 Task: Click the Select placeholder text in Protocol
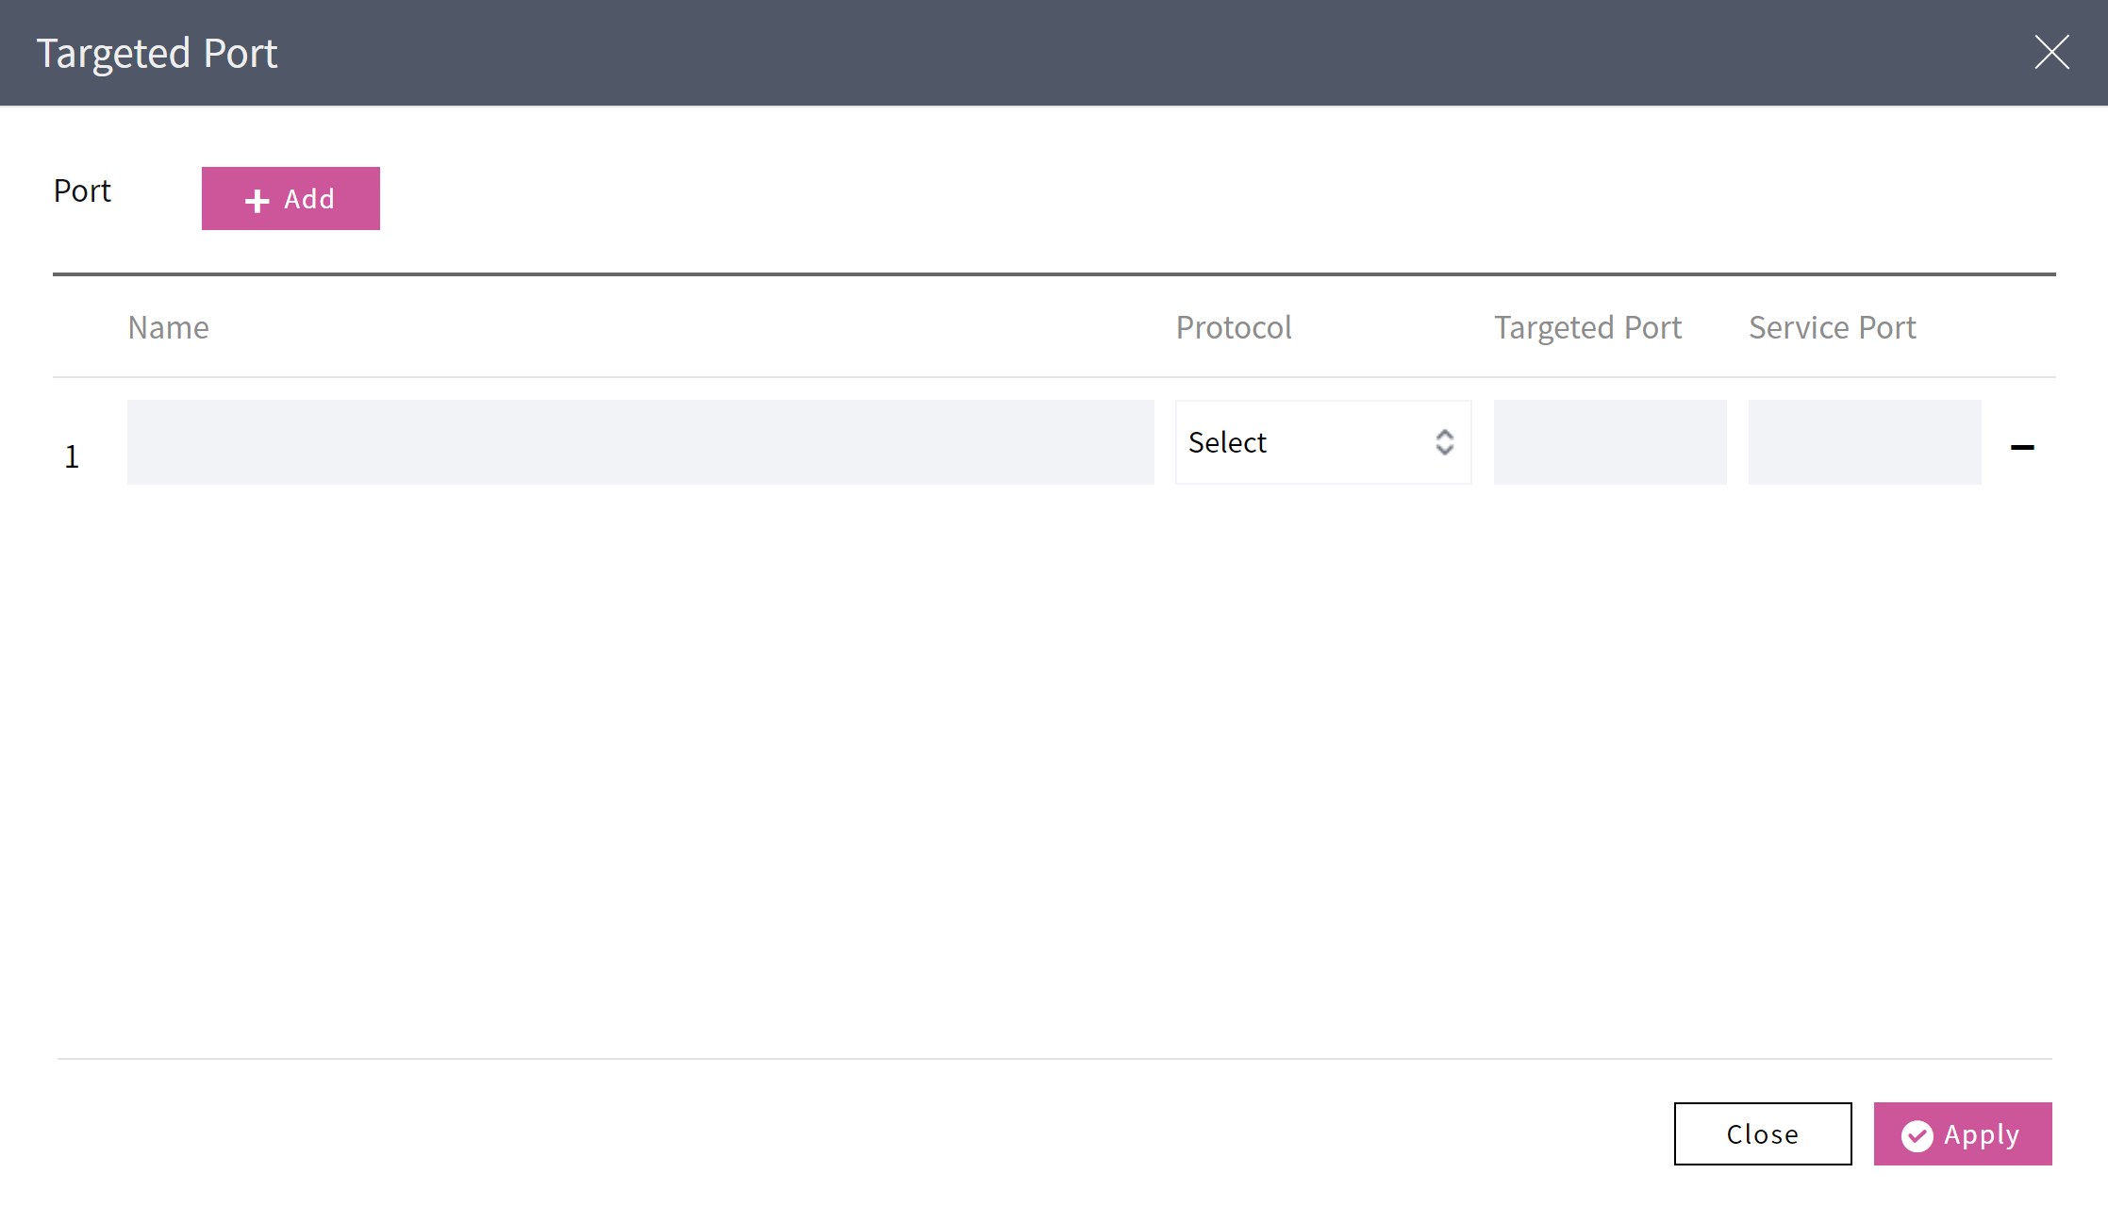[x=1227, y=442]
